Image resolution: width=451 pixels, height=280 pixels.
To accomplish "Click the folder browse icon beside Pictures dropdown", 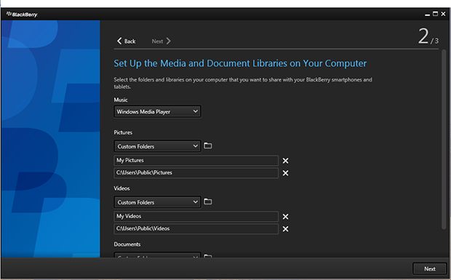I will pyautogui.click(x=207, y=145).
